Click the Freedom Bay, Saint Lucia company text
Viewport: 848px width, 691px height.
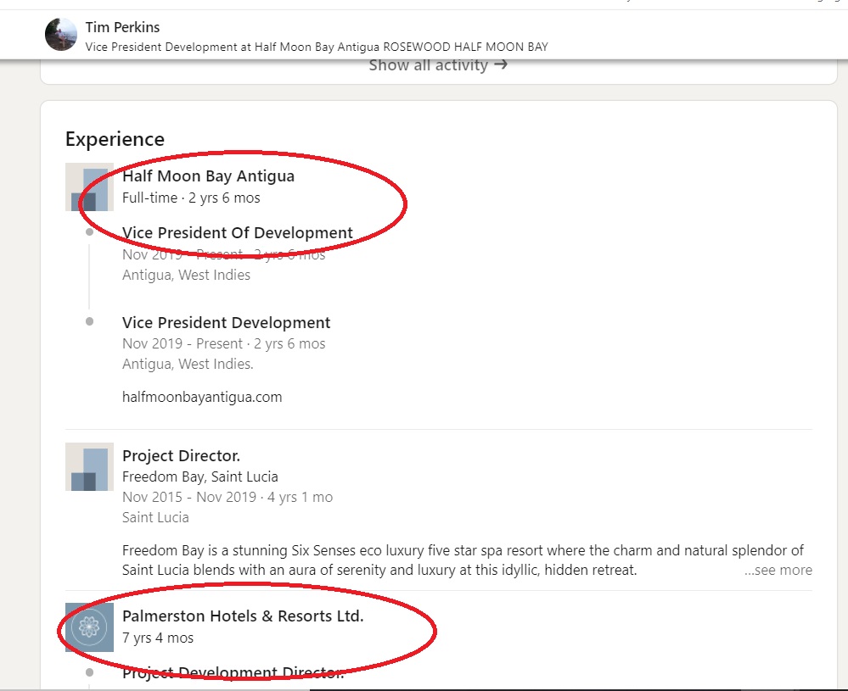pyautogui.click(x=200, y=476)
